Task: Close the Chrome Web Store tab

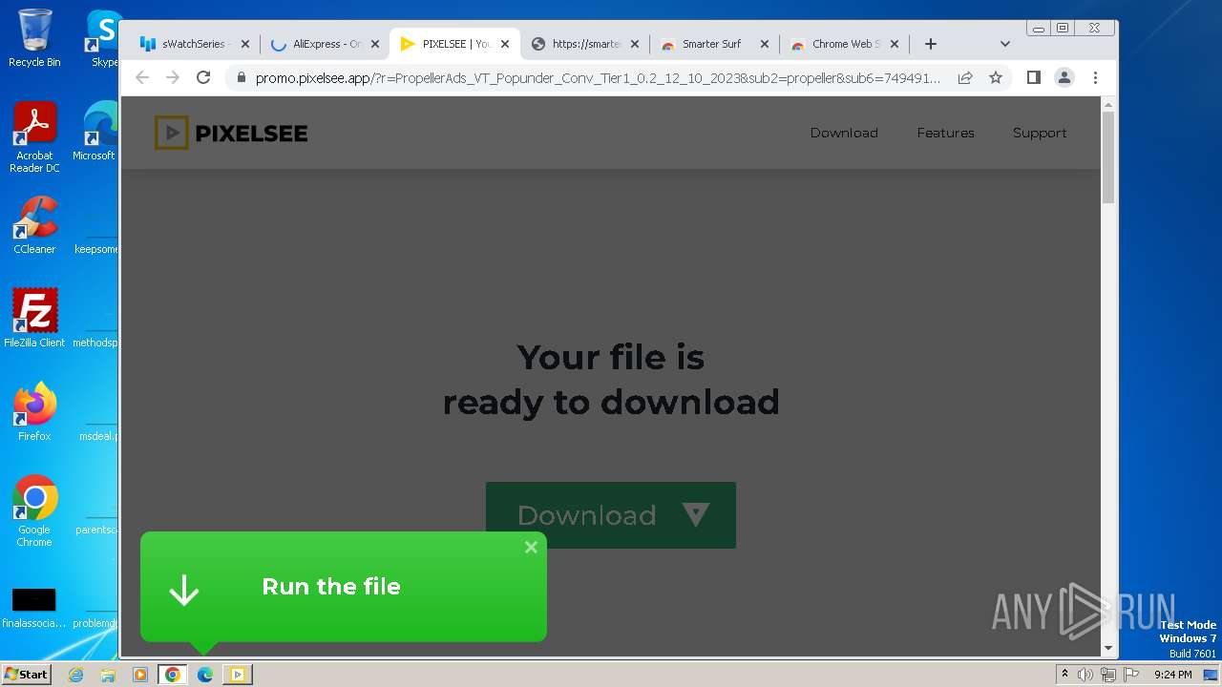Action: click(895, 44)
